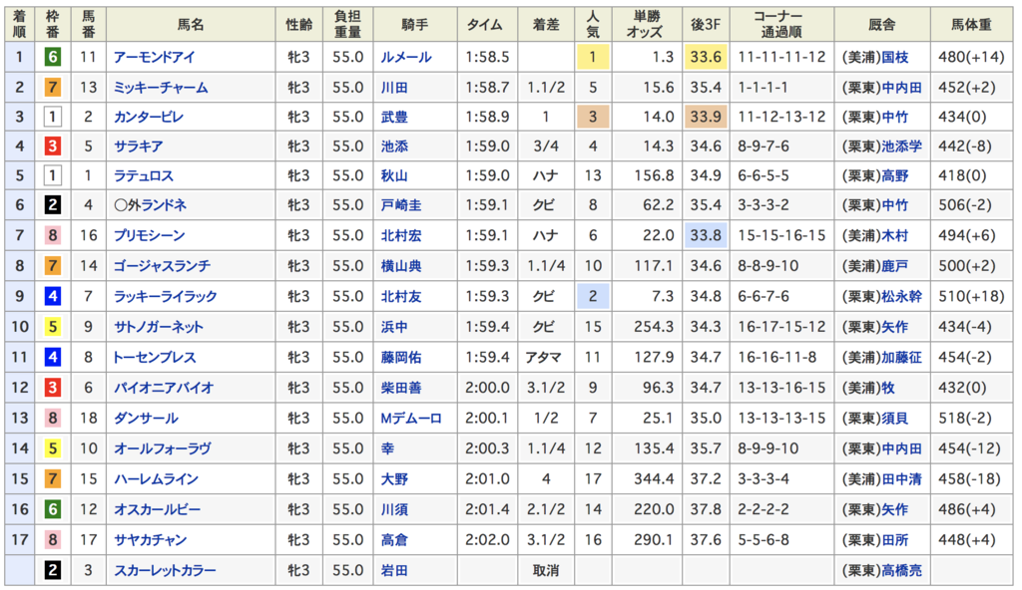Open jockey link 岩田
Viewport: 1022px width, 590px height.
(394, 570)
